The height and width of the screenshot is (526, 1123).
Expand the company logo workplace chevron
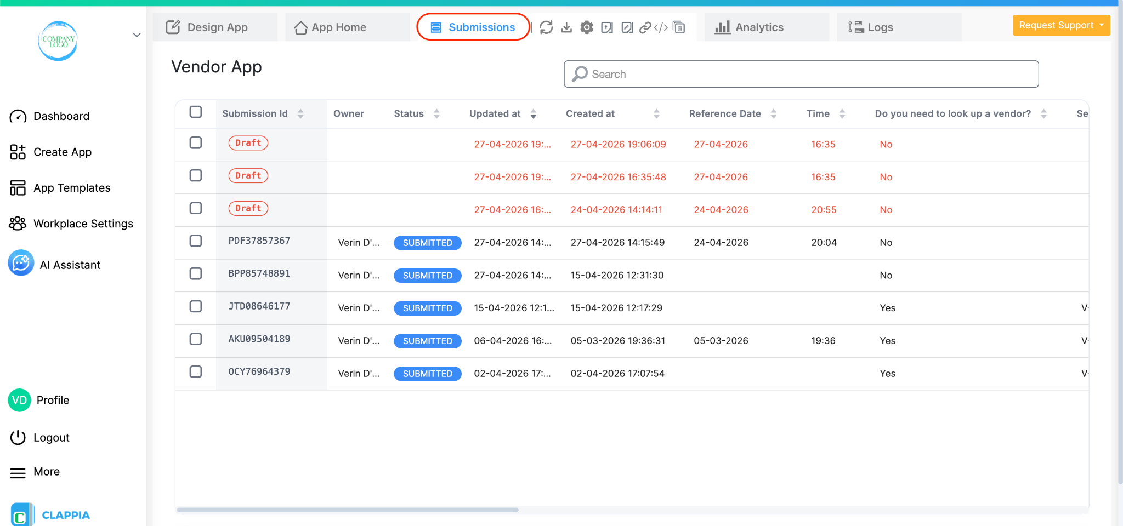[137, 35]
